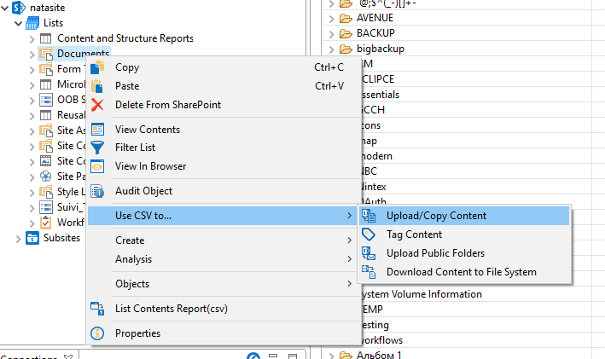Click the Site Pages library icon

pos(46,177)
